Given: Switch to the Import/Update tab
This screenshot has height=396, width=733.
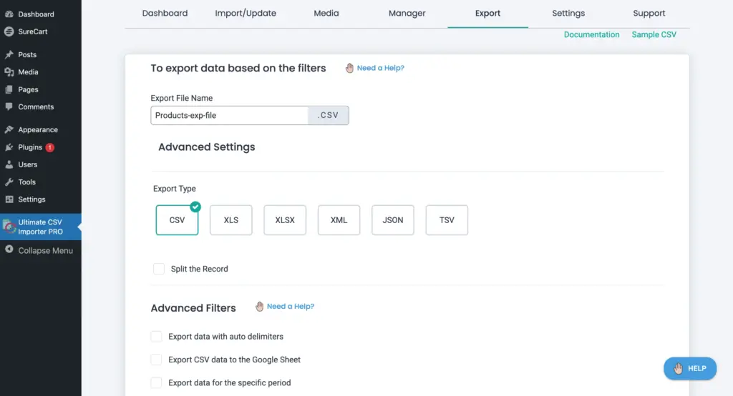Looking at the screenshot, I should click(x=246, y=13).
